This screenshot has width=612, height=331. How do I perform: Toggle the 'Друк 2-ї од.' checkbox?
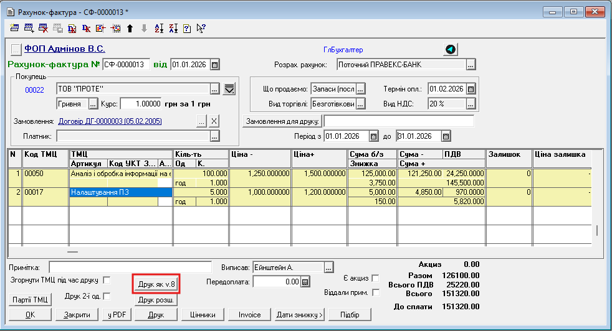pyautogui.click(x=107, y=296)
